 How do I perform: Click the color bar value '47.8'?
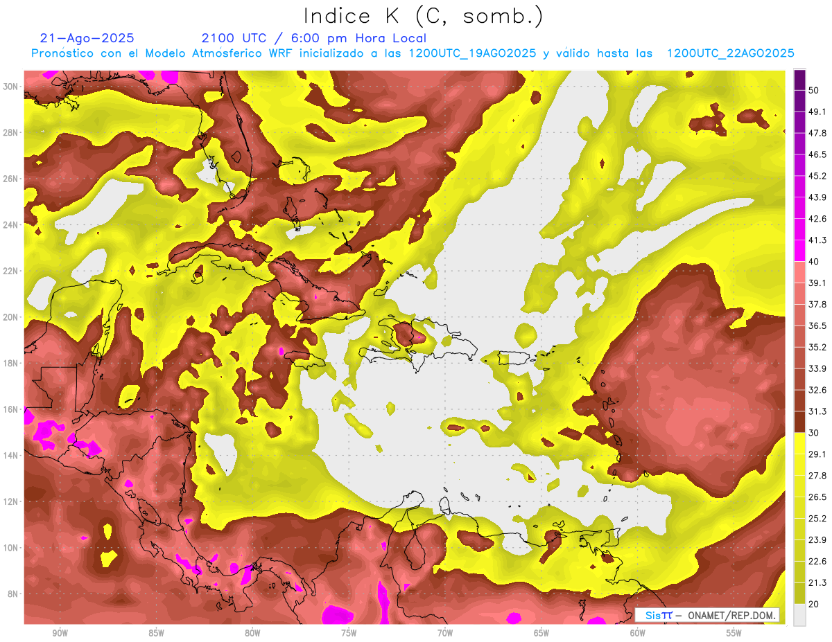(x=817, y=133)
